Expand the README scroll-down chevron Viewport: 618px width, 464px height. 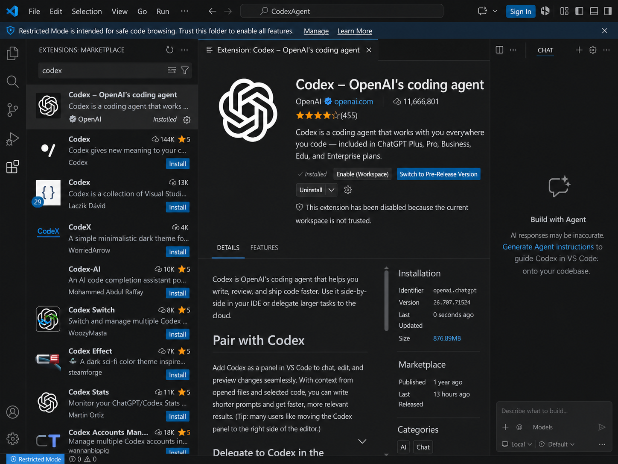362,441
